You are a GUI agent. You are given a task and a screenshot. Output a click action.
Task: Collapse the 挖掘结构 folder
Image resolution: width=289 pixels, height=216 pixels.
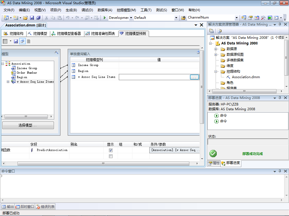[x=216, y=72]
